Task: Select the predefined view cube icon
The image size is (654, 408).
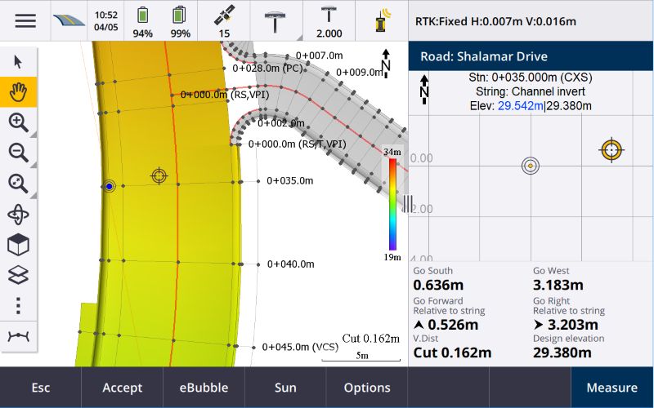Action: [x=18, y=244]
